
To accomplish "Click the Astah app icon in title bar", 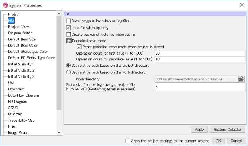I will (5, 5).
